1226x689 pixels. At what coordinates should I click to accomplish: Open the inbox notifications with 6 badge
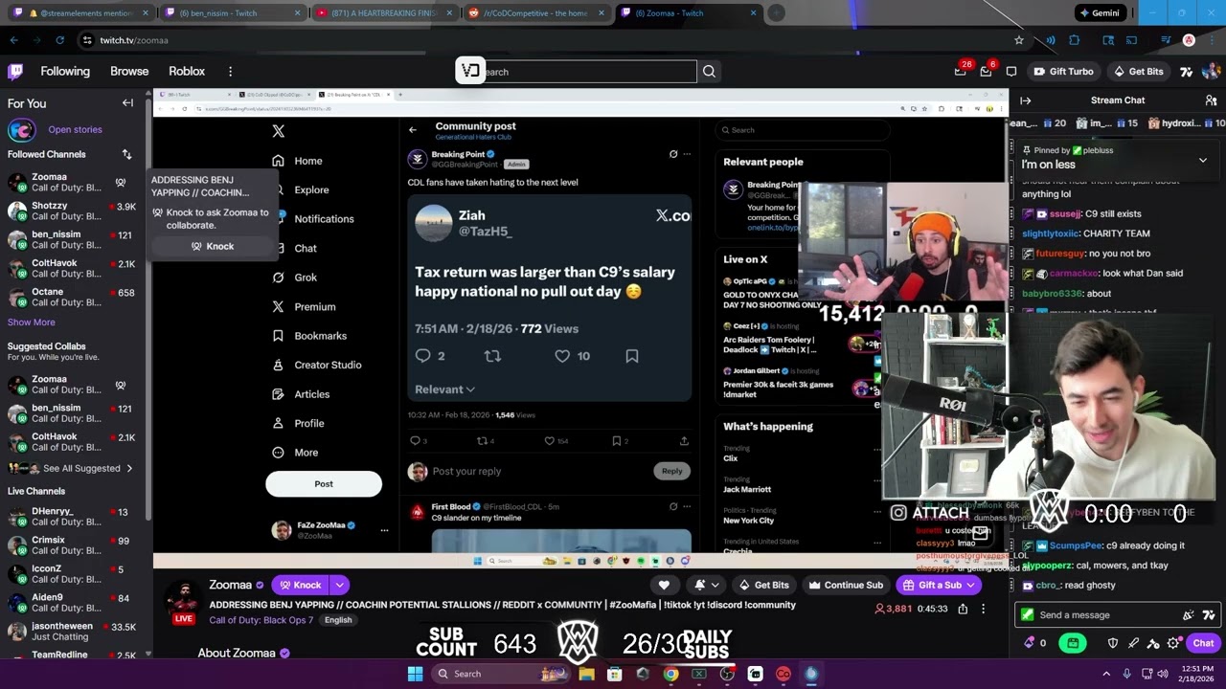pos(986,71)
